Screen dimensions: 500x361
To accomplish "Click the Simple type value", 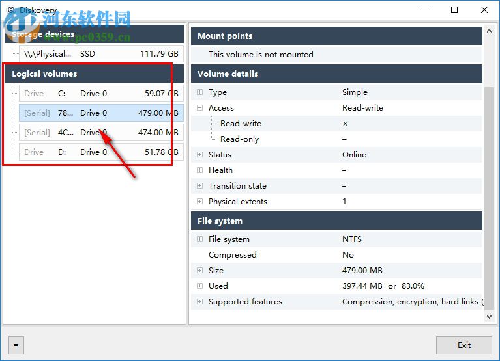I will pos(355,92).
